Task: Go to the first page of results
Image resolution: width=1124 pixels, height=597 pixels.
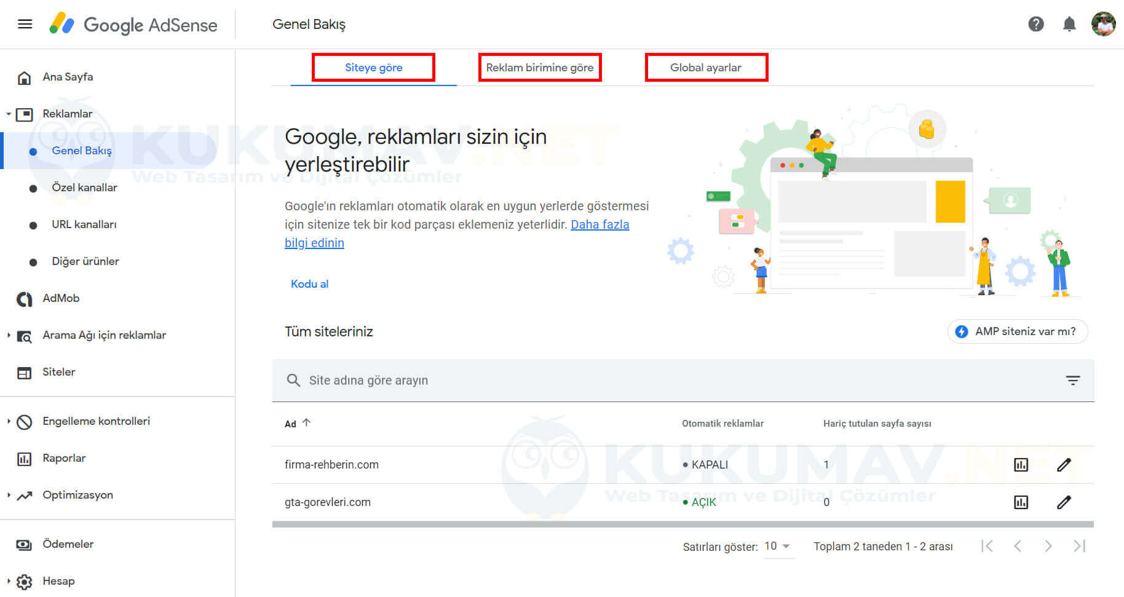Action: pos(987,546)
